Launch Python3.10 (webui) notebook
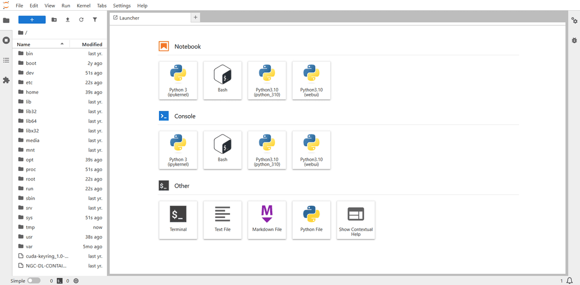This screenshot has height=285, width=580. [x=311, y=80]
